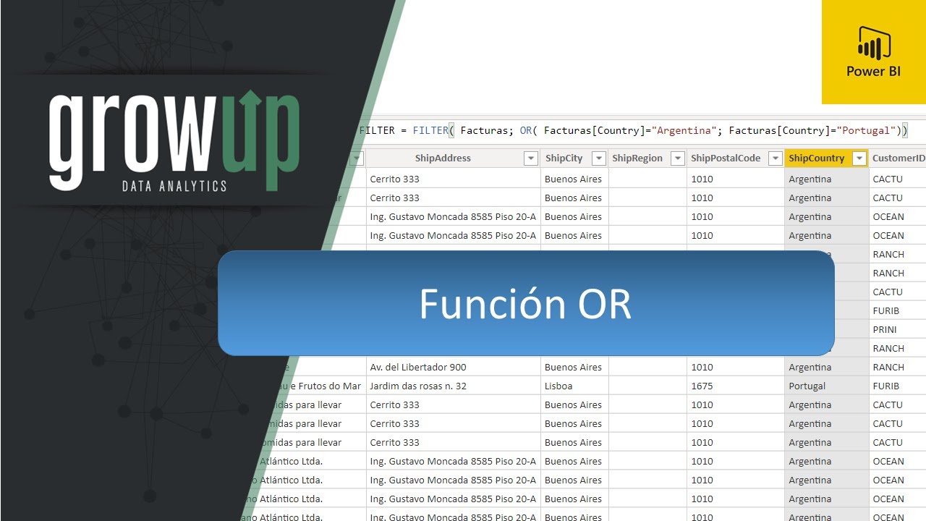Select the "Portugal" country cell
This screenshot has height=521, width=926.
[x=826, y=386]
